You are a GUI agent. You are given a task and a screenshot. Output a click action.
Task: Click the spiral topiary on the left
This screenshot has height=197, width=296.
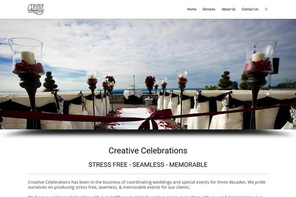(x=50, y=81)
